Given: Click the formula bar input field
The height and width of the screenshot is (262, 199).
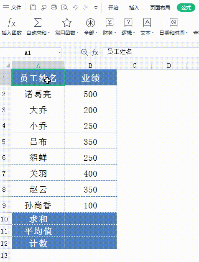Looking at the screenshot, I should coord(151,52).
